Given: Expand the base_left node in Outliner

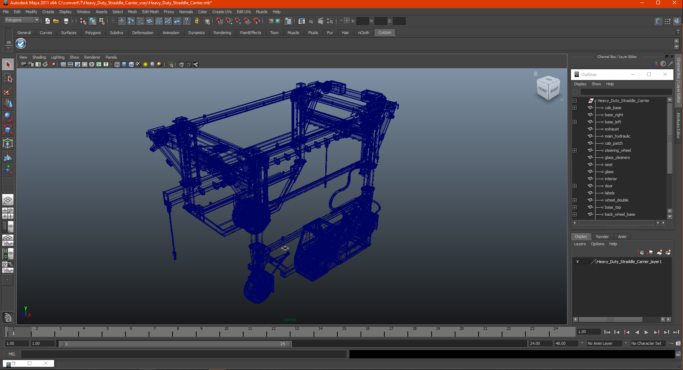Looking at the screenshot, I should [x=575, y=122].
